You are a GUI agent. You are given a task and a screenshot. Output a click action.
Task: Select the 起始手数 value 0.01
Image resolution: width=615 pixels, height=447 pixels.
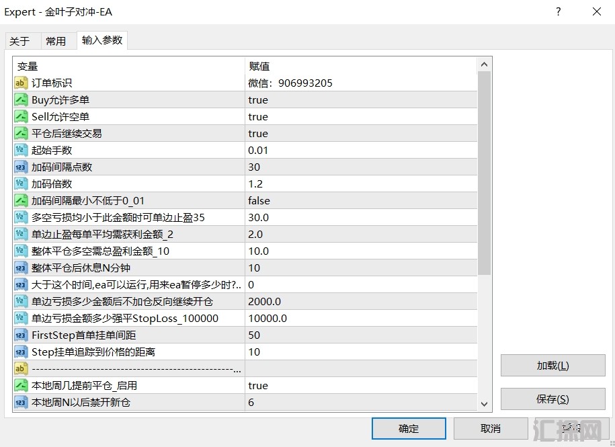click(x=361, y=150)
